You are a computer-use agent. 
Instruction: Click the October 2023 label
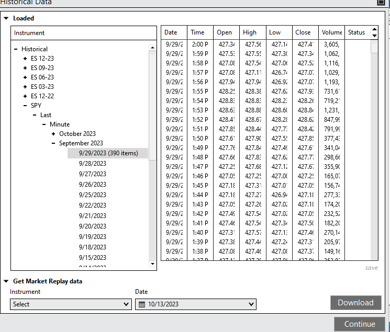click(77, 134)
